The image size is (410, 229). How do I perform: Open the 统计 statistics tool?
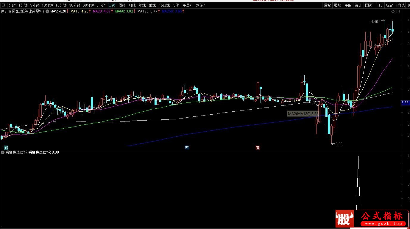point(358,5)
